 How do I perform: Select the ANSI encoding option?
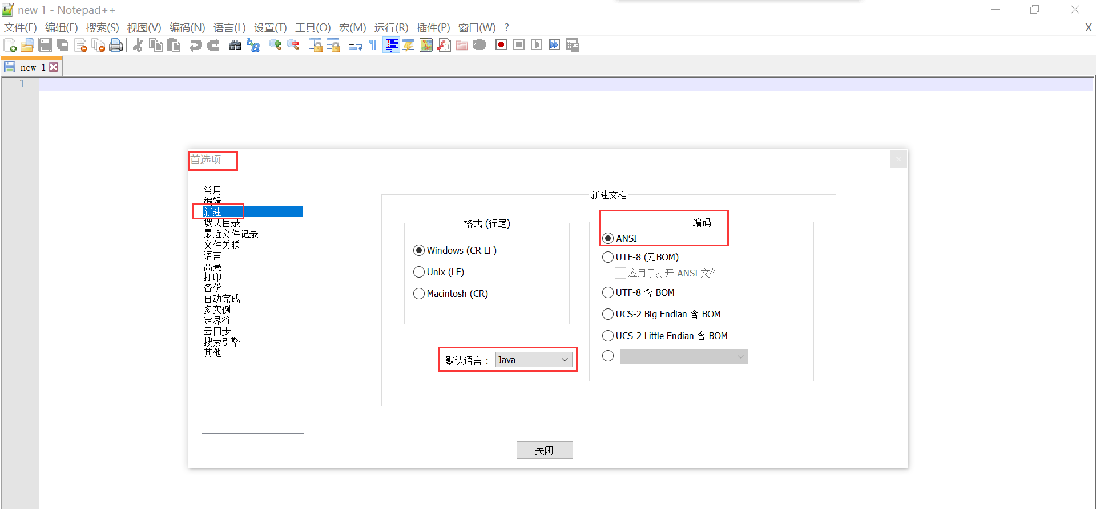619,238
